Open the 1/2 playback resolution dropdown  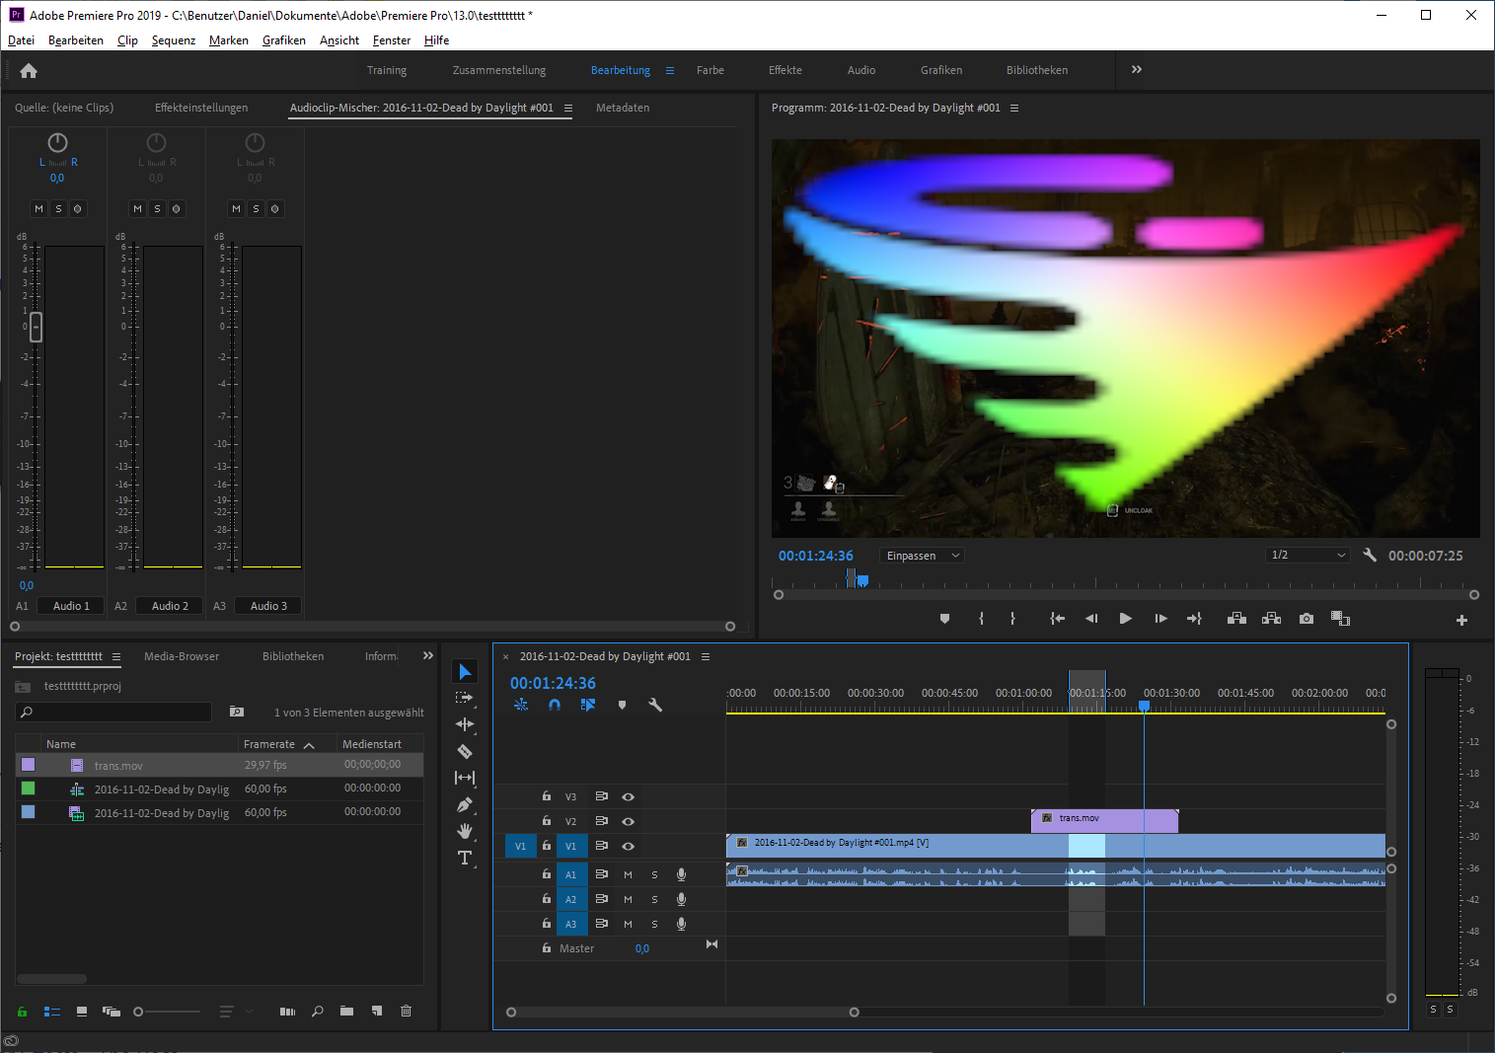[1308, 556]
